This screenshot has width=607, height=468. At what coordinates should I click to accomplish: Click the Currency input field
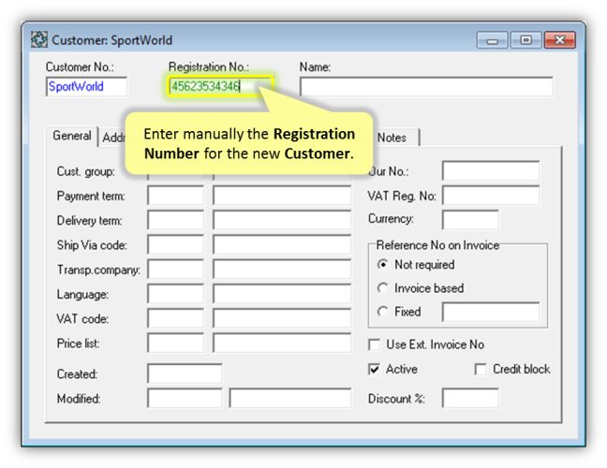[x=470, y=220]
